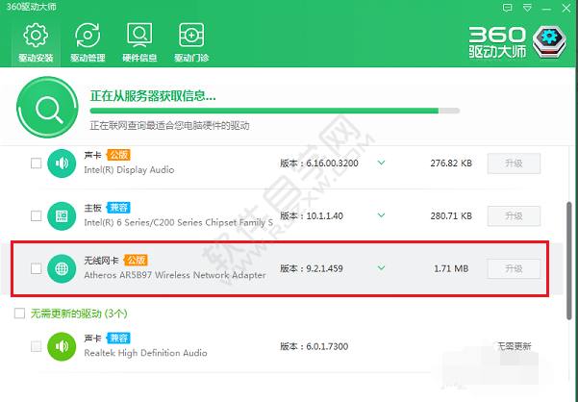Click the 兼容 tag on 主板 row
This screenshot has height=402, width=578.
118,208
